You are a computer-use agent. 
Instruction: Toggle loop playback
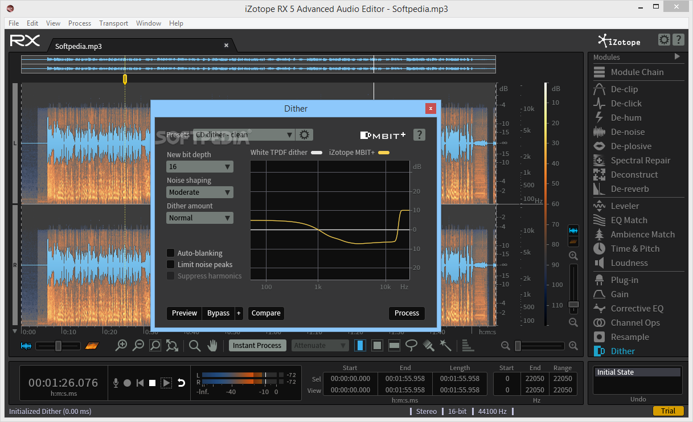pyautogui.click(x=182, y=383)
